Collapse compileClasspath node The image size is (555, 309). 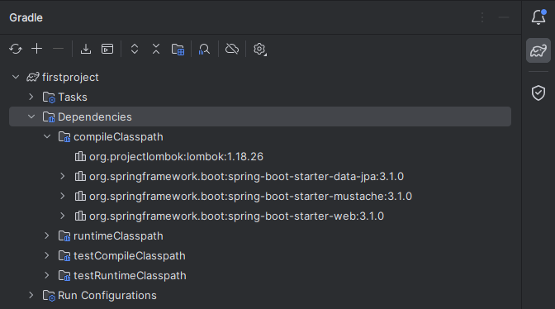[x=47, y=136]
